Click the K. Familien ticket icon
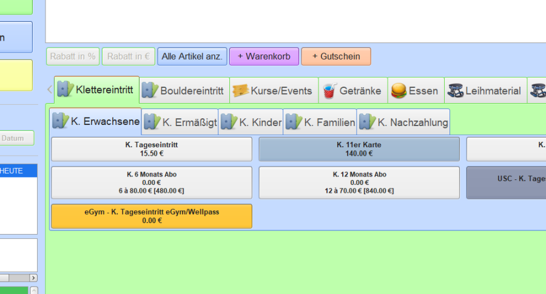 tap(294, 122)
